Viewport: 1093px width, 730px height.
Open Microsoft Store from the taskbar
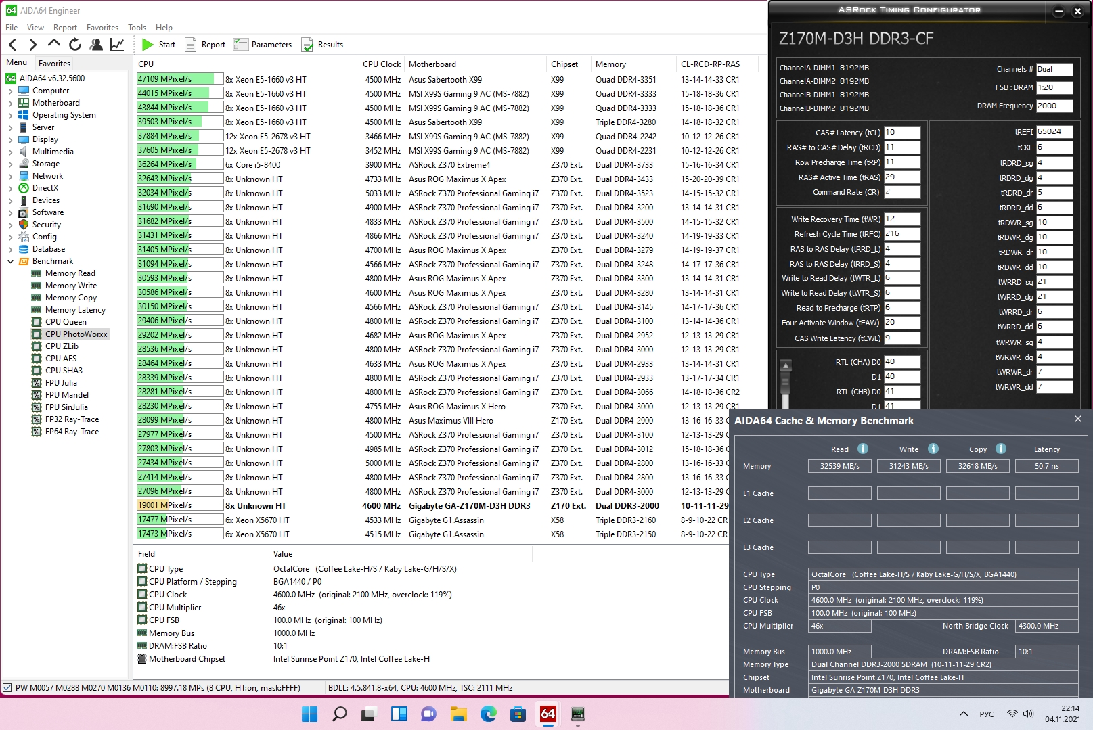(518, 714)
